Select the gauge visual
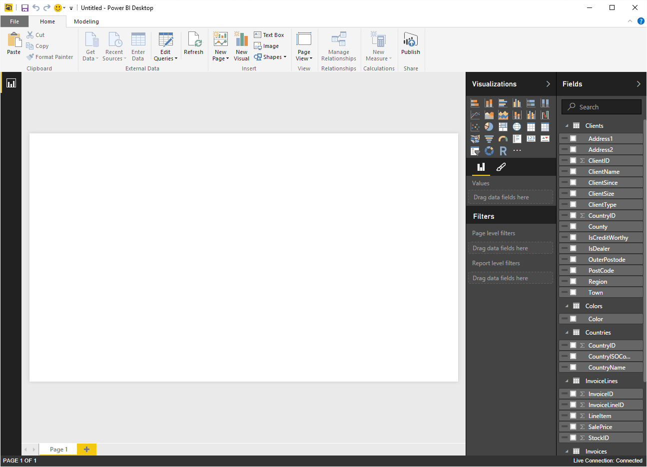Image resolution: width=647 pixels, height=467 pixels. coord(503,139)
